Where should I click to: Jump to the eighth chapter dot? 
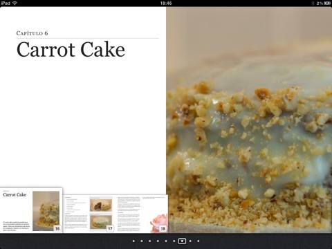(190, 241)
